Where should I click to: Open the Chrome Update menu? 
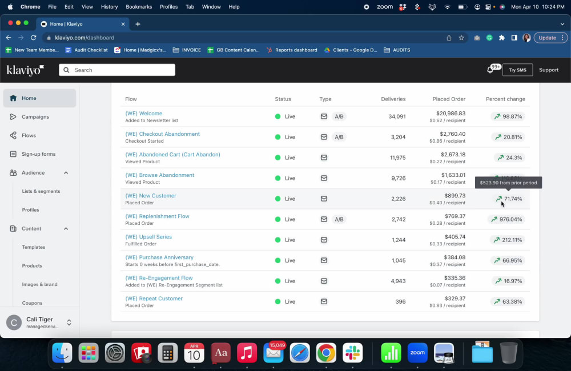click(x=550, y=38)
